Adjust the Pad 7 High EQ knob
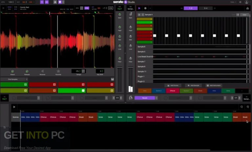Viewport: 252px width, 152px height. [x=119, y=27]
